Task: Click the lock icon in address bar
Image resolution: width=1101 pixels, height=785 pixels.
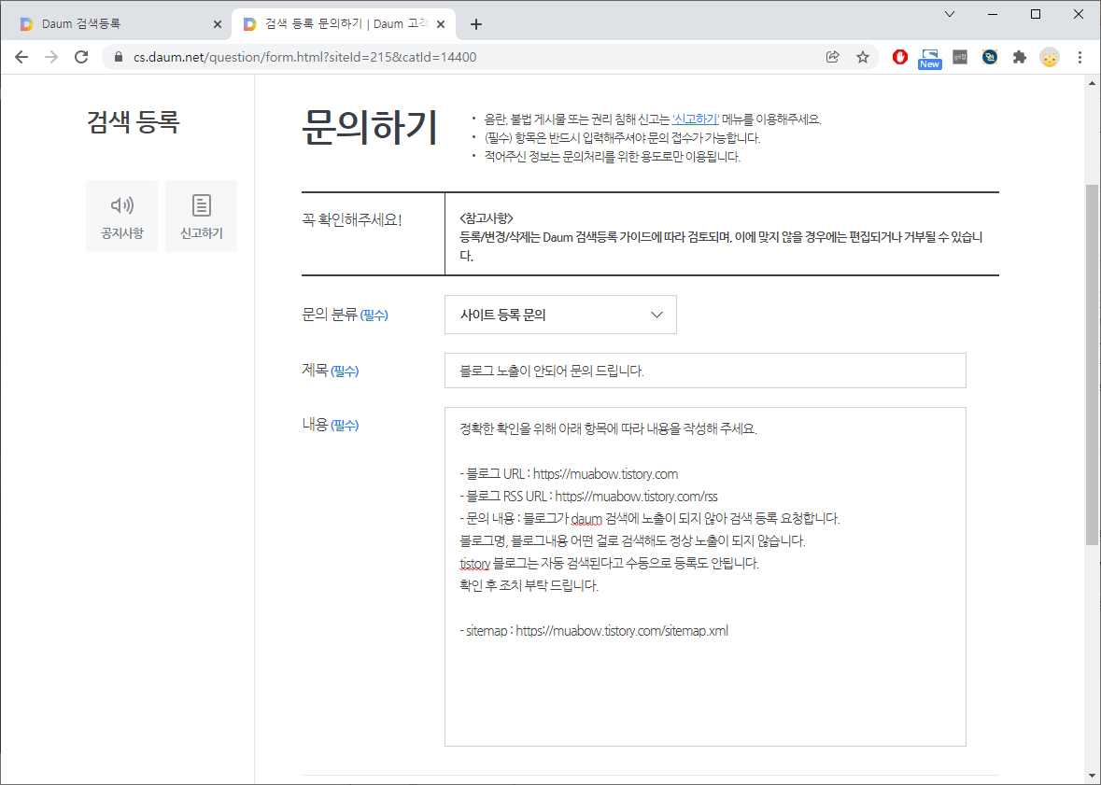Action: (119, 57)
